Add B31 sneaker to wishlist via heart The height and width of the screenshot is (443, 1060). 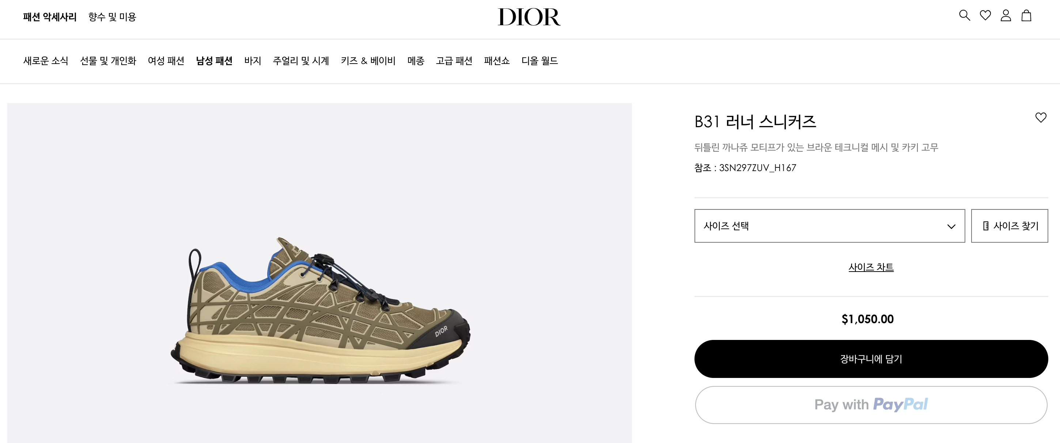[x=1041, y=118]
